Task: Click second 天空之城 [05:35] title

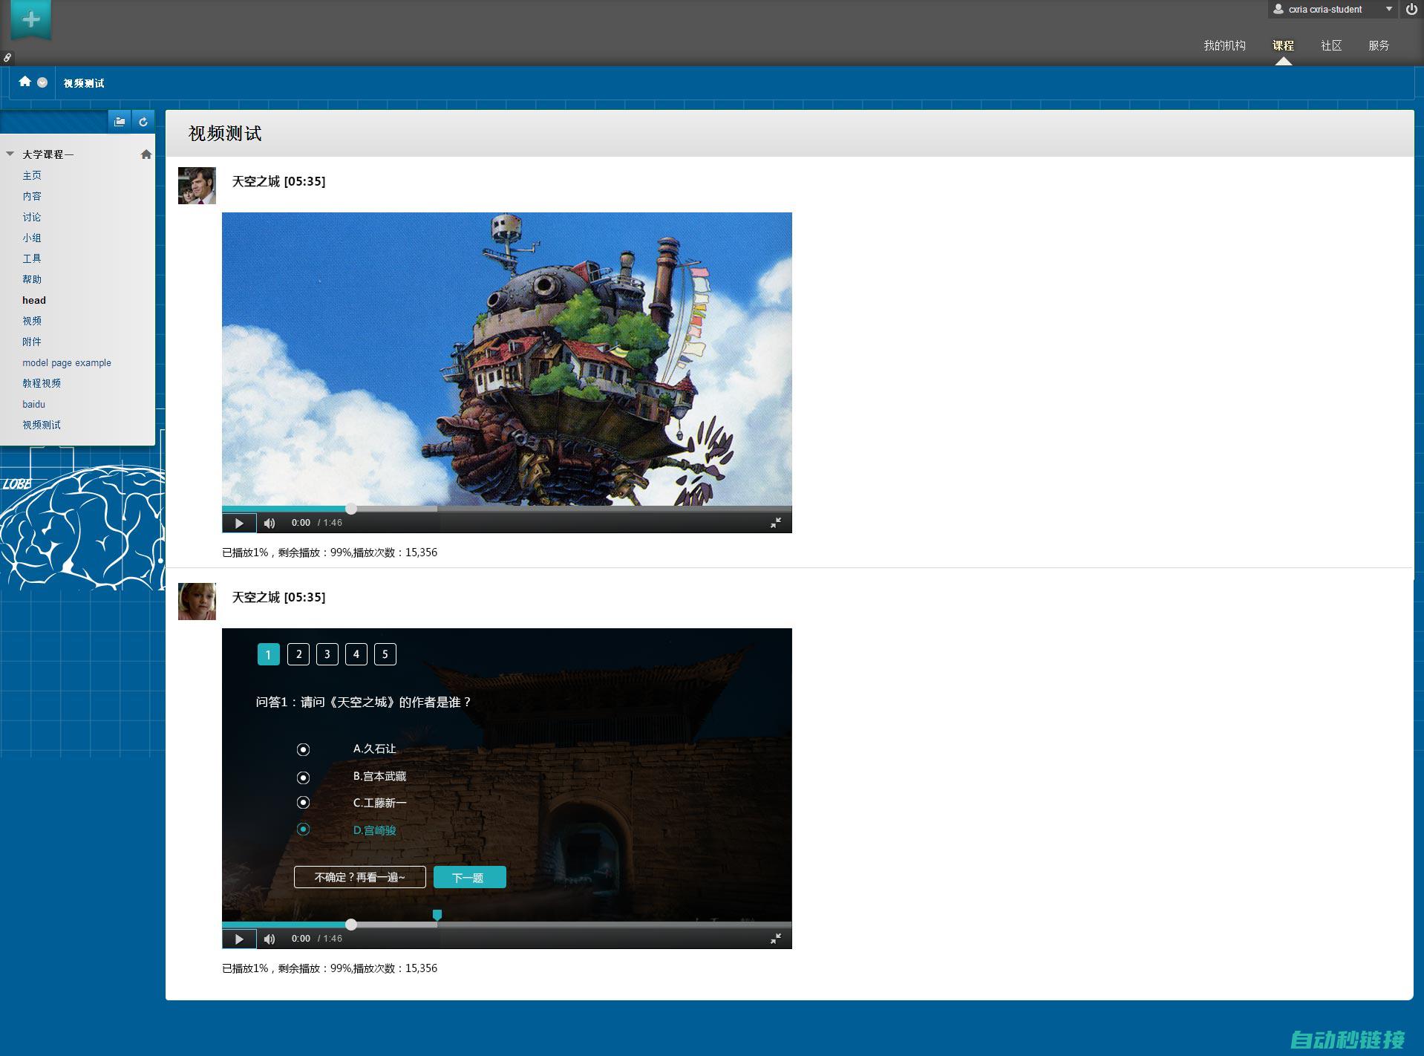Action: pos(278,597)
